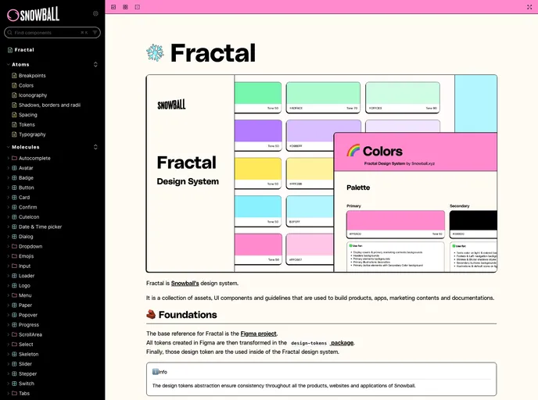
Task: Expand the Card component
Action: click(9, 198)
